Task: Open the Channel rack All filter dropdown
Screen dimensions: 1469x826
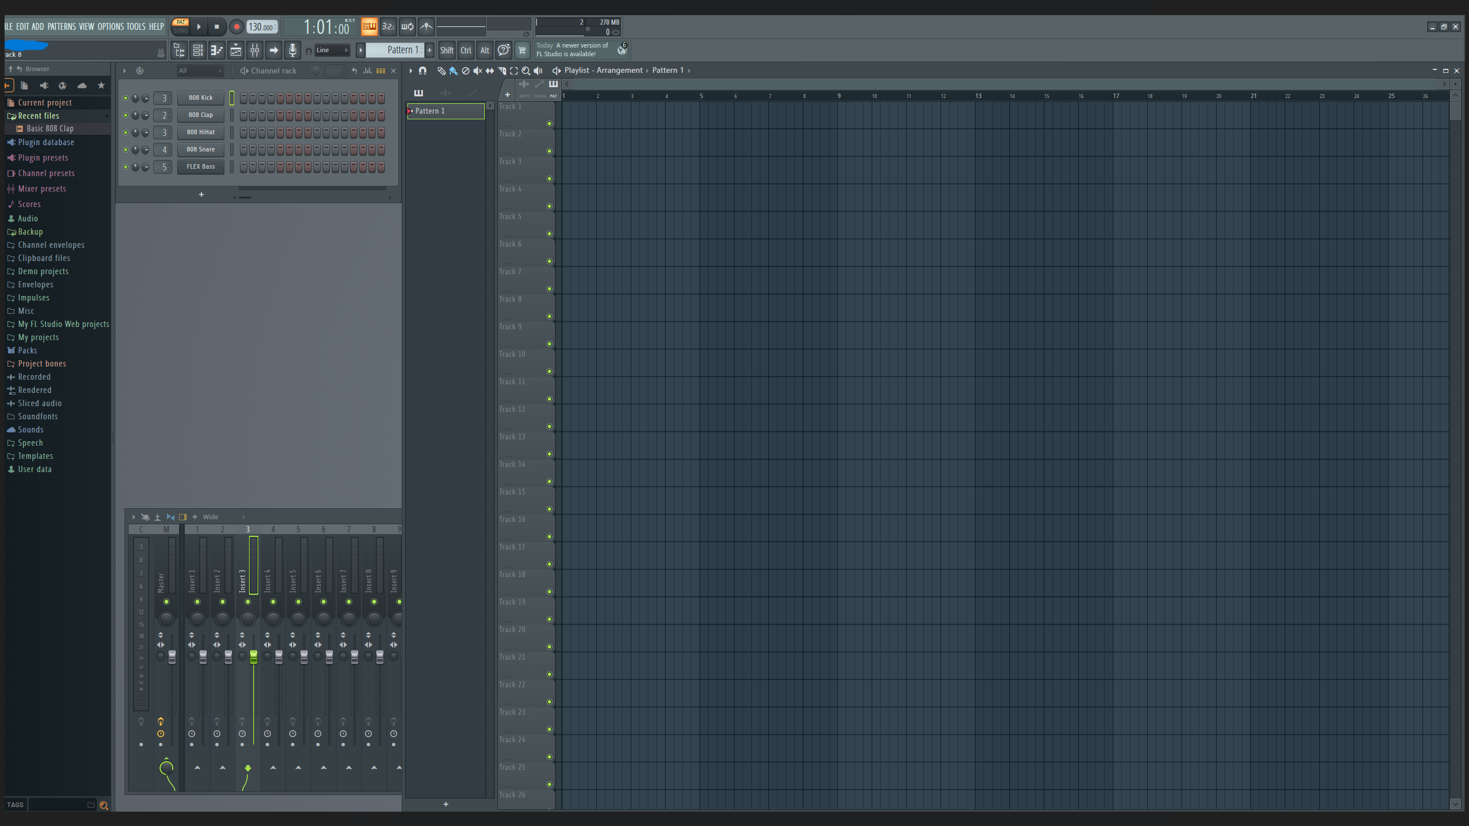Action: (x=199, y=71)
